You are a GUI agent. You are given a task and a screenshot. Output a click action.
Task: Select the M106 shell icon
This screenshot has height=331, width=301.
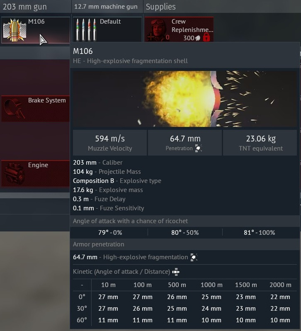pyautogui.click(x=15, y=30)
